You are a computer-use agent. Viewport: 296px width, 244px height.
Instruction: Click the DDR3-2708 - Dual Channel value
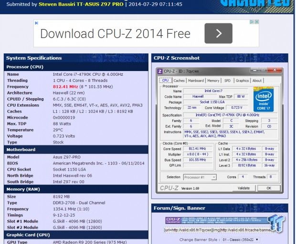point(79,203)
